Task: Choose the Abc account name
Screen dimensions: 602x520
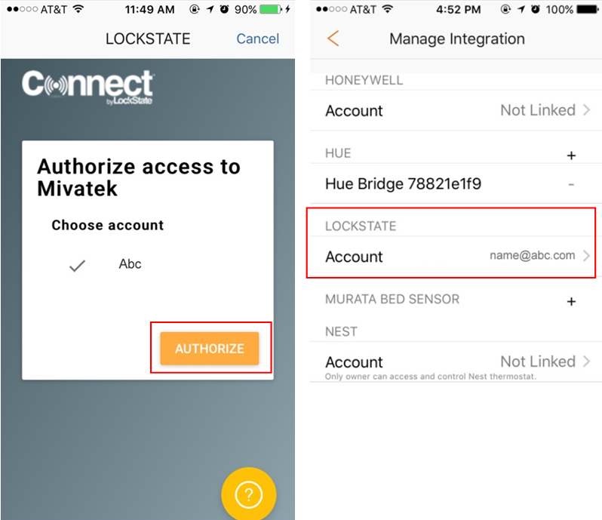Action: point(130,264)
